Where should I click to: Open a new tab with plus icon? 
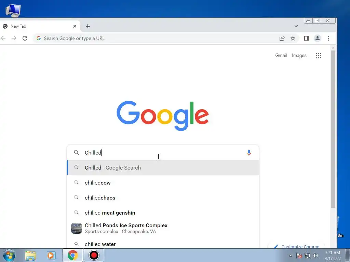88,26
